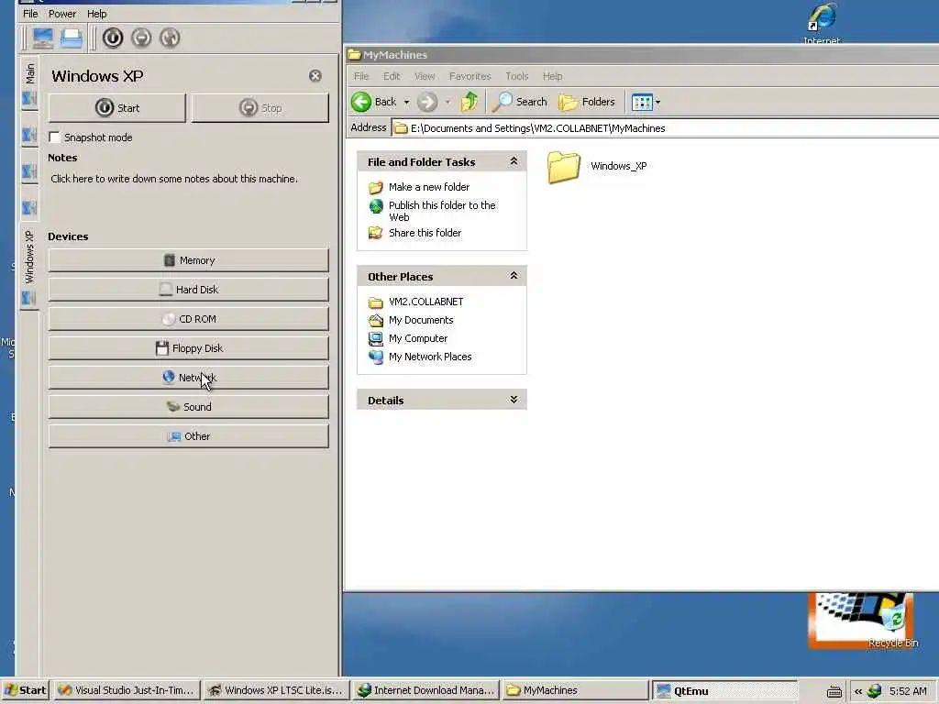Select the Windows XP vertical tab
939x704 pixels.
pyautogui.click(x=29, y=267)
